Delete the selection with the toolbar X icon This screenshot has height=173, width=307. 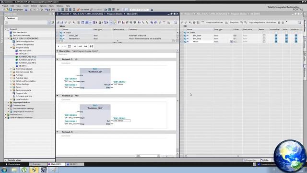click(42, 10)
